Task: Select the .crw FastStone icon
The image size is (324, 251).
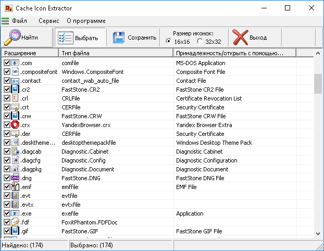Action: [15, 116]
